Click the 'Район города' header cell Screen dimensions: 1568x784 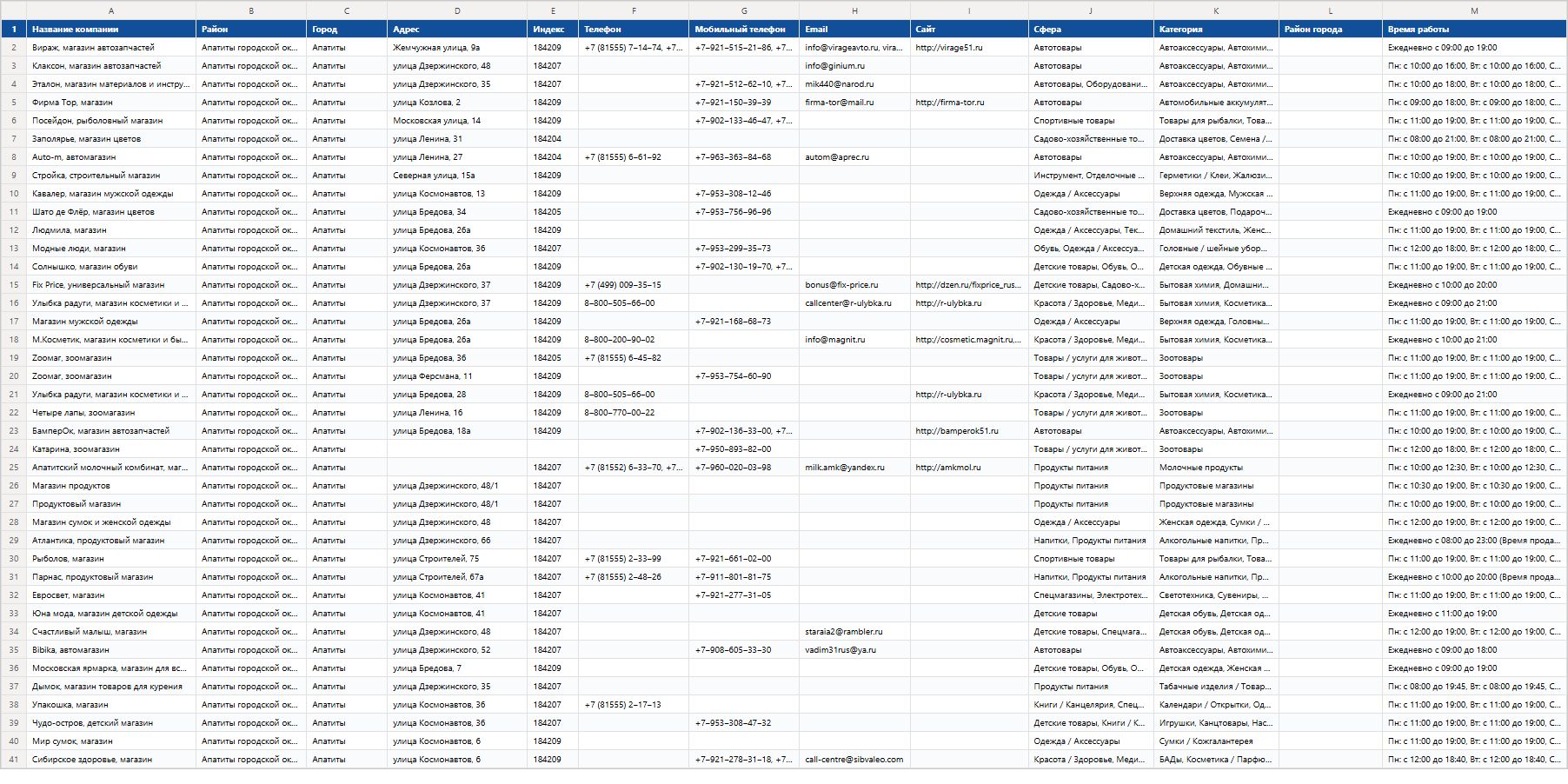pos(1331,30)
